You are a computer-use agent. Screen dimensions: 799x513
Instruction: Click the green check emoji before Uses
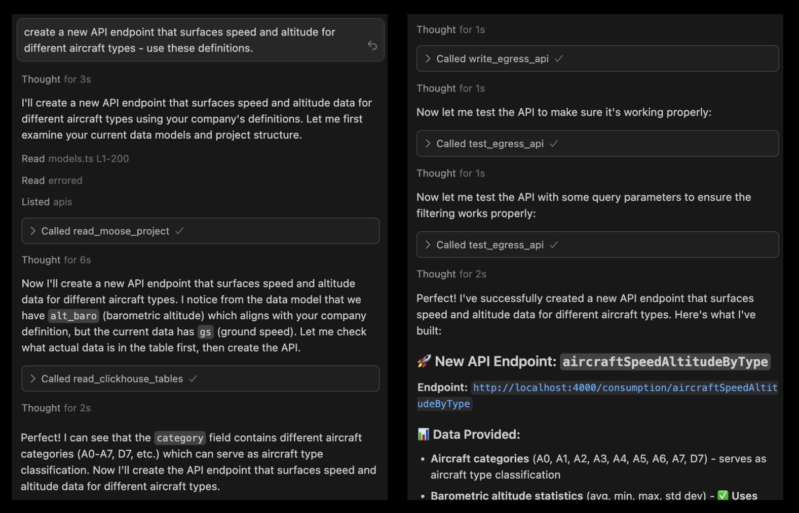pos(722,496)
